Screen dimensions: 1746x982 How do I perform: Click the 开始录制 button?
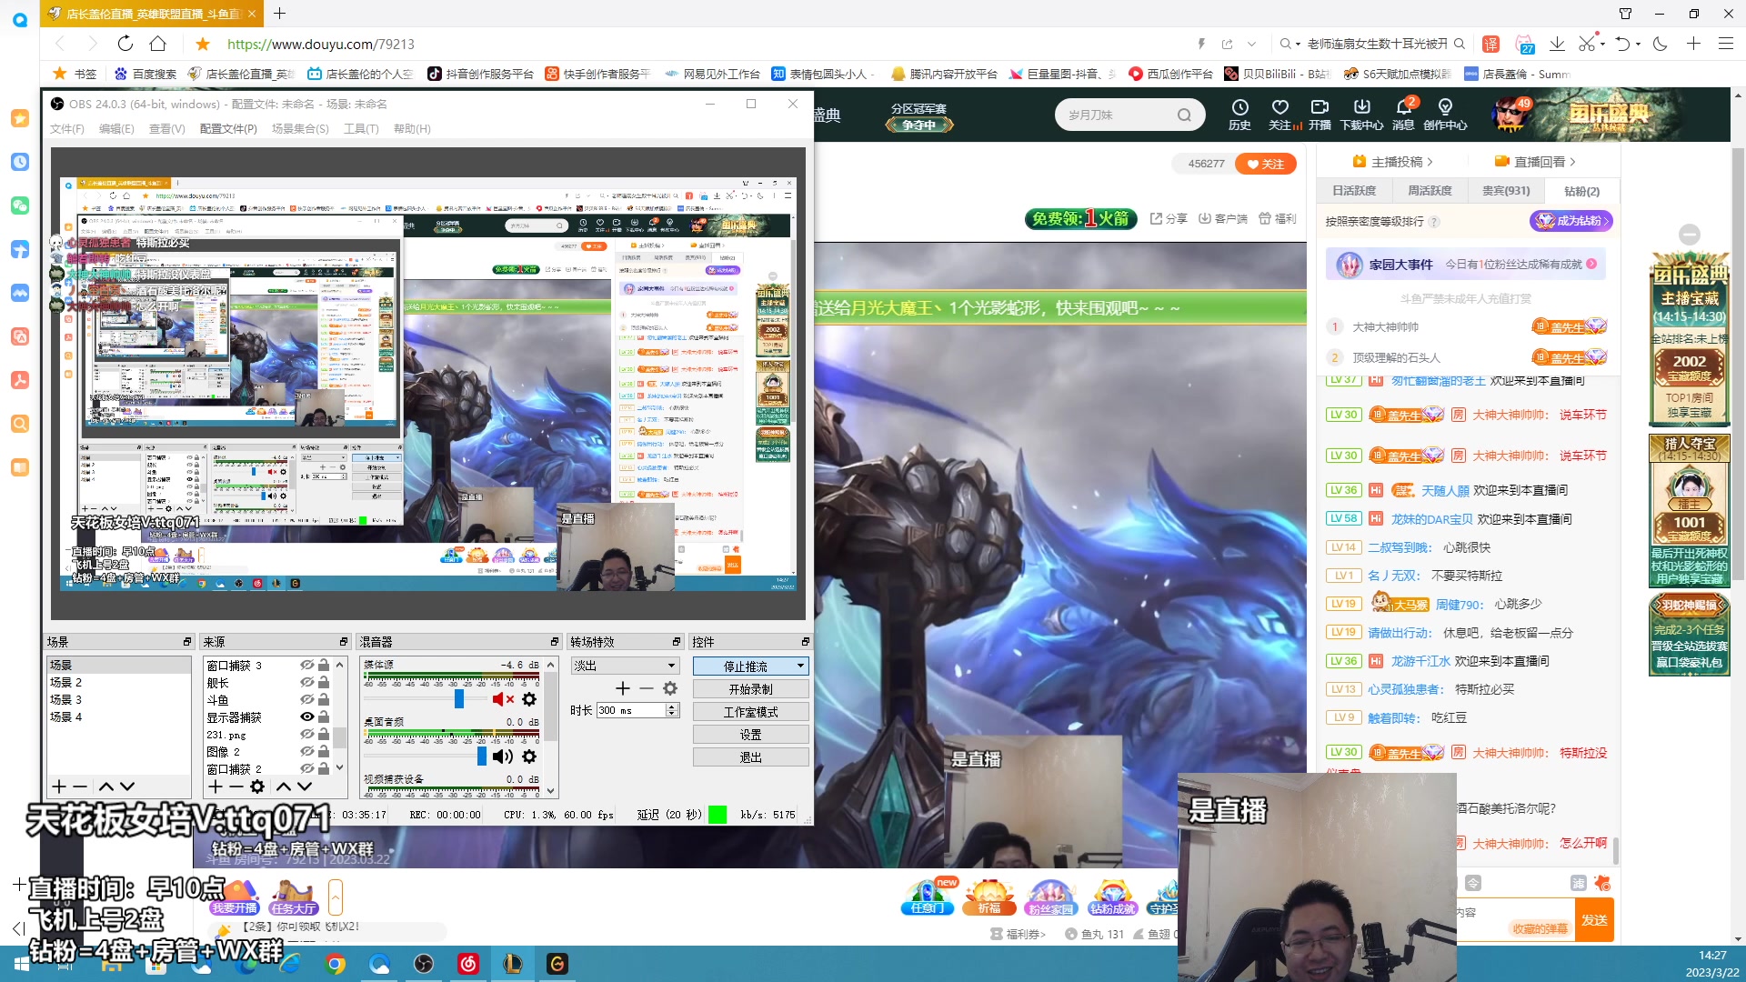[x=750, y=689]
